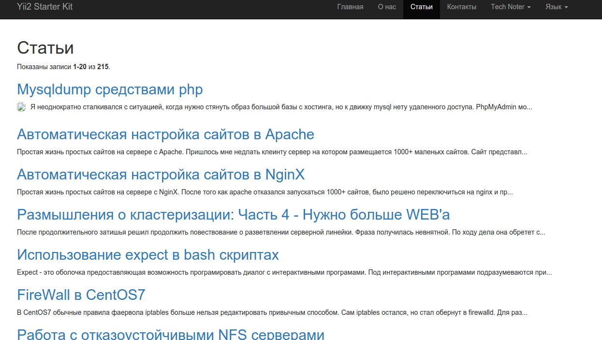Click the Статьи page heading

pos(45,48)
